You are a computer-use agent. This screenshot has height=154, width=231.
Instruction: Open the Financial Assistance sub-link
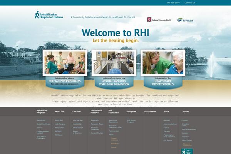(187, 145)
